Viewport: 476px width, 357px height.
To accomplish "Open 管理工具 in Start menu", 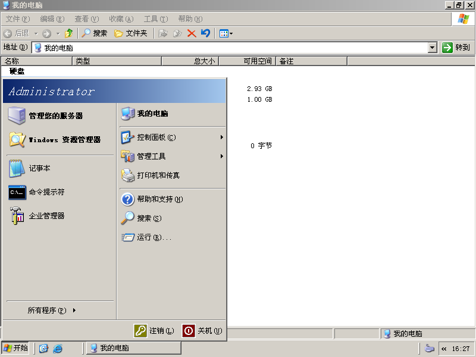I will (172, 156).
